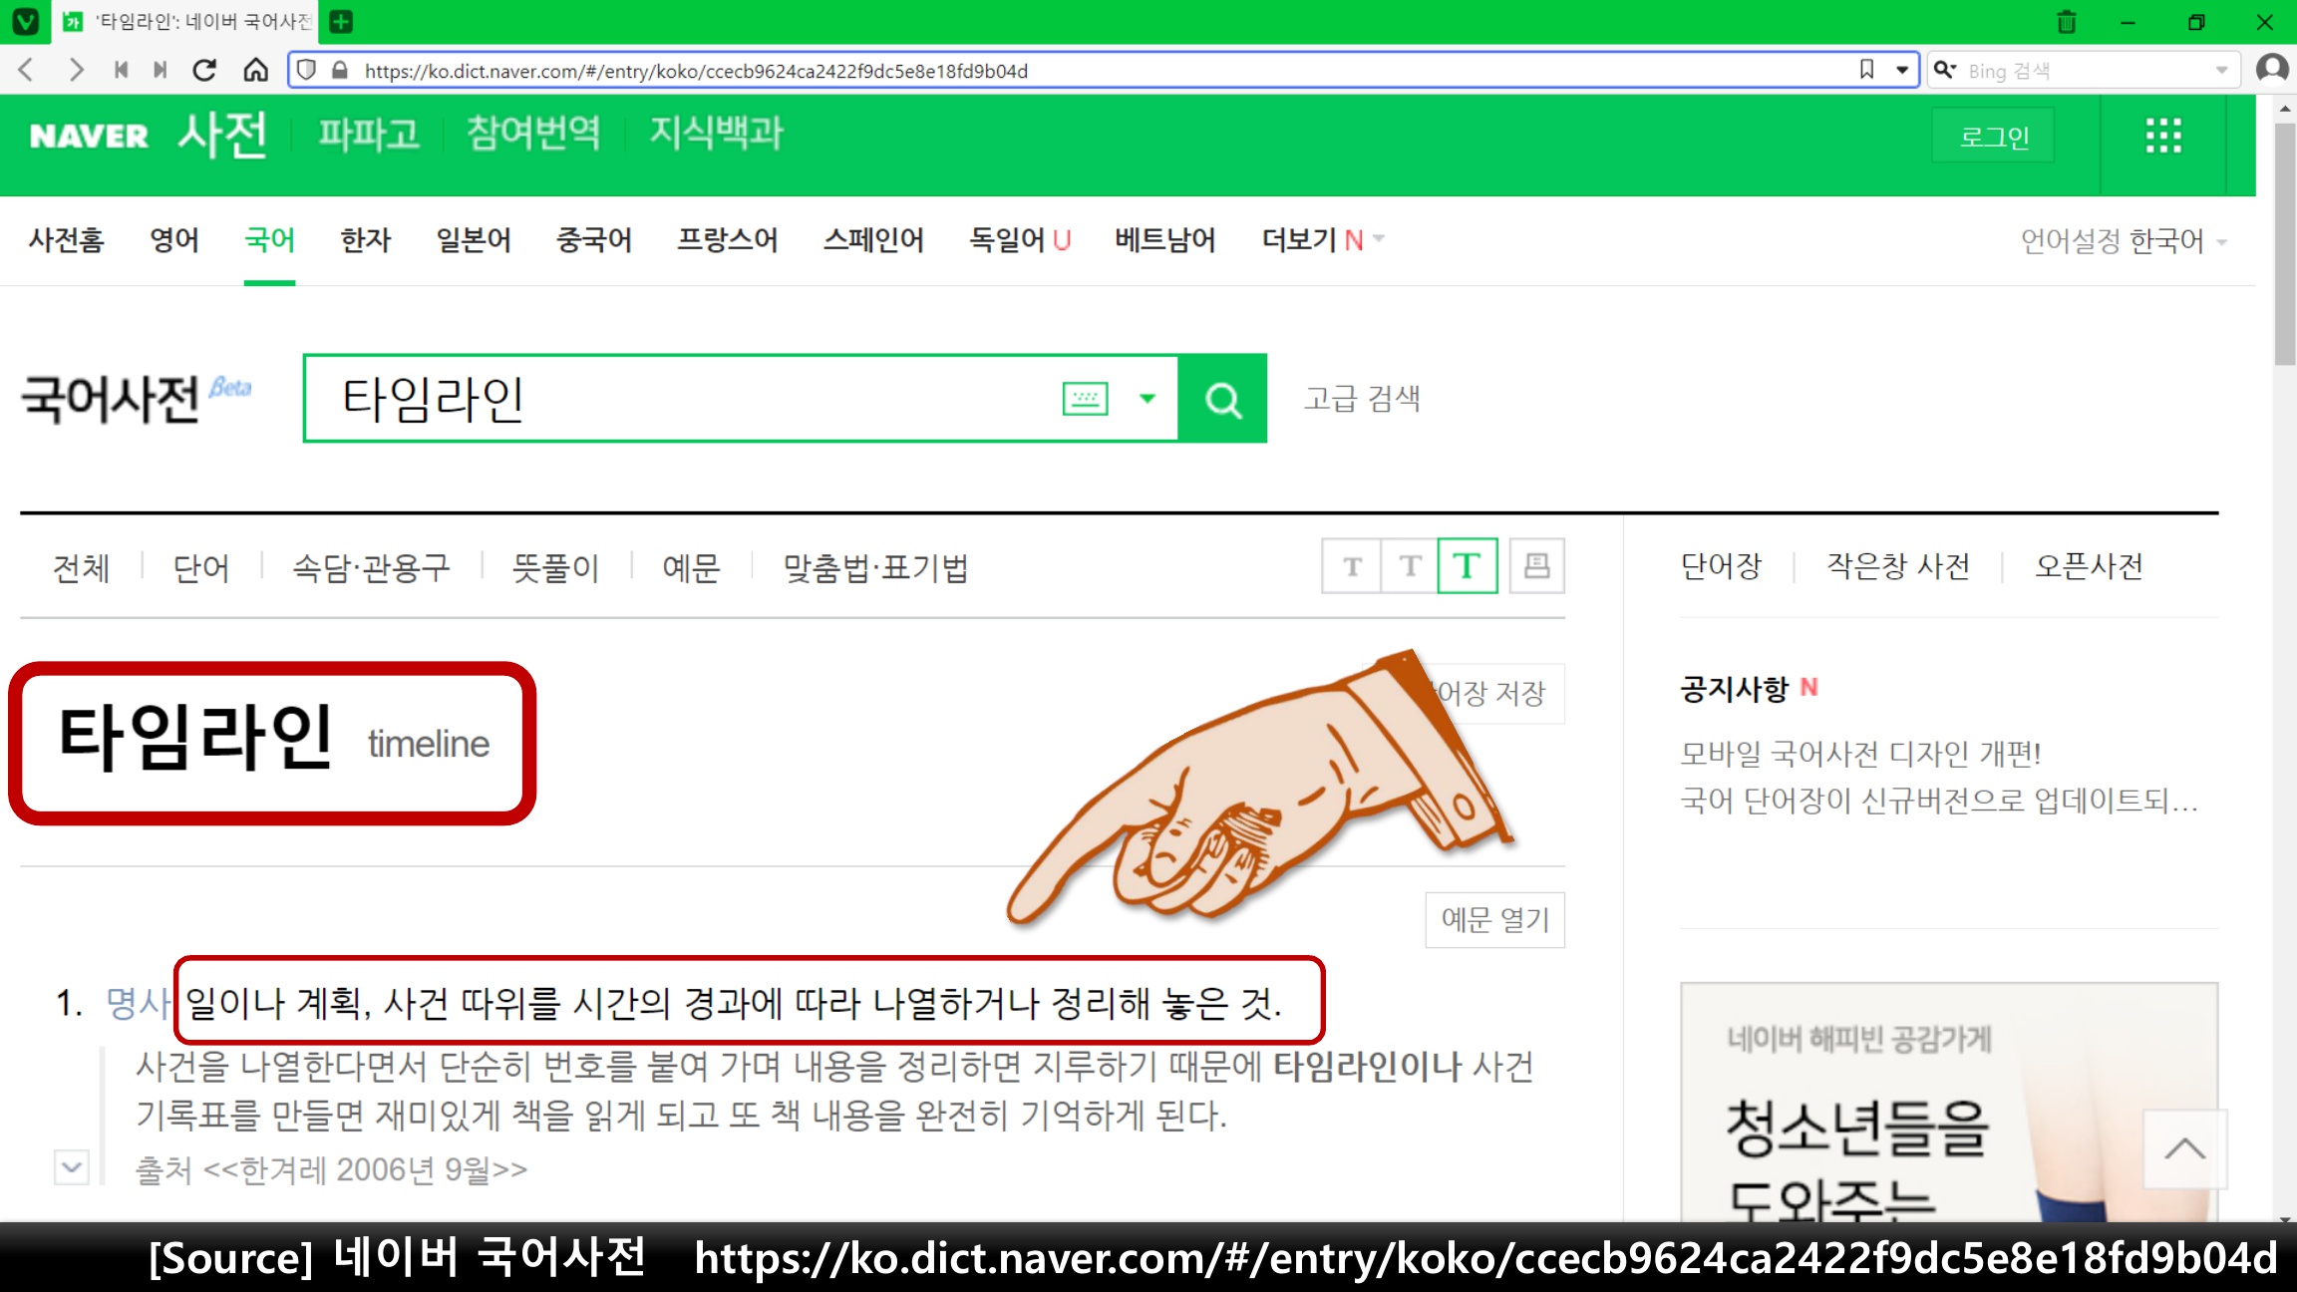Open 고급 검색 advanced search
2297x1292 pixels.
1362,399
